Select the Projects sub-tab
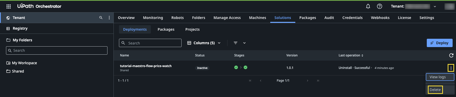Viewport: 456px width, 97px height. coord(192,29)
